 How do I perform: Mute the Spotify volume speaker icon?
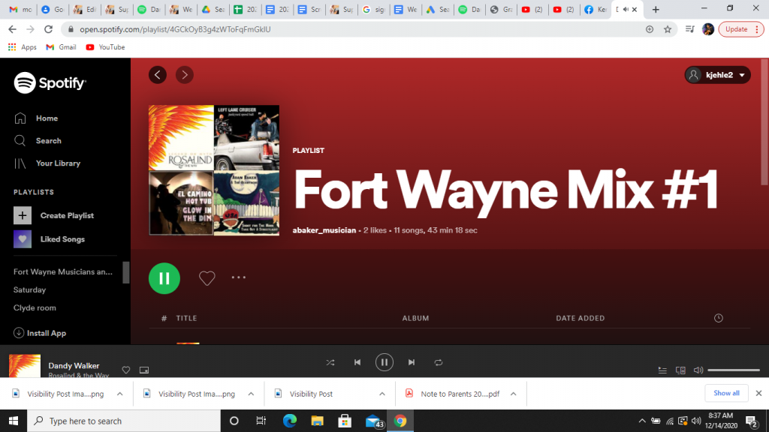(698, 370)
